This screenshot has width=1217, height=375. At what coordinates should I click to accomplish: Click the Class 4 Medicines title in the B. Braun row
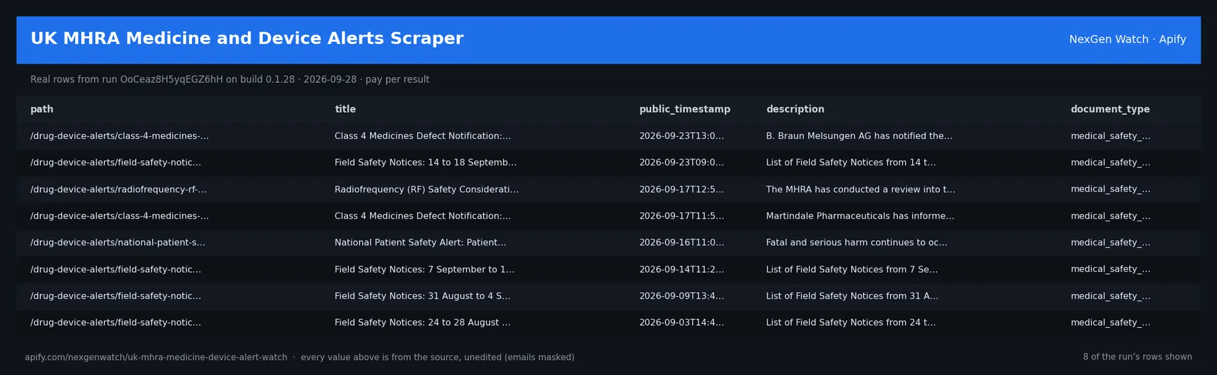pos(423,136)
